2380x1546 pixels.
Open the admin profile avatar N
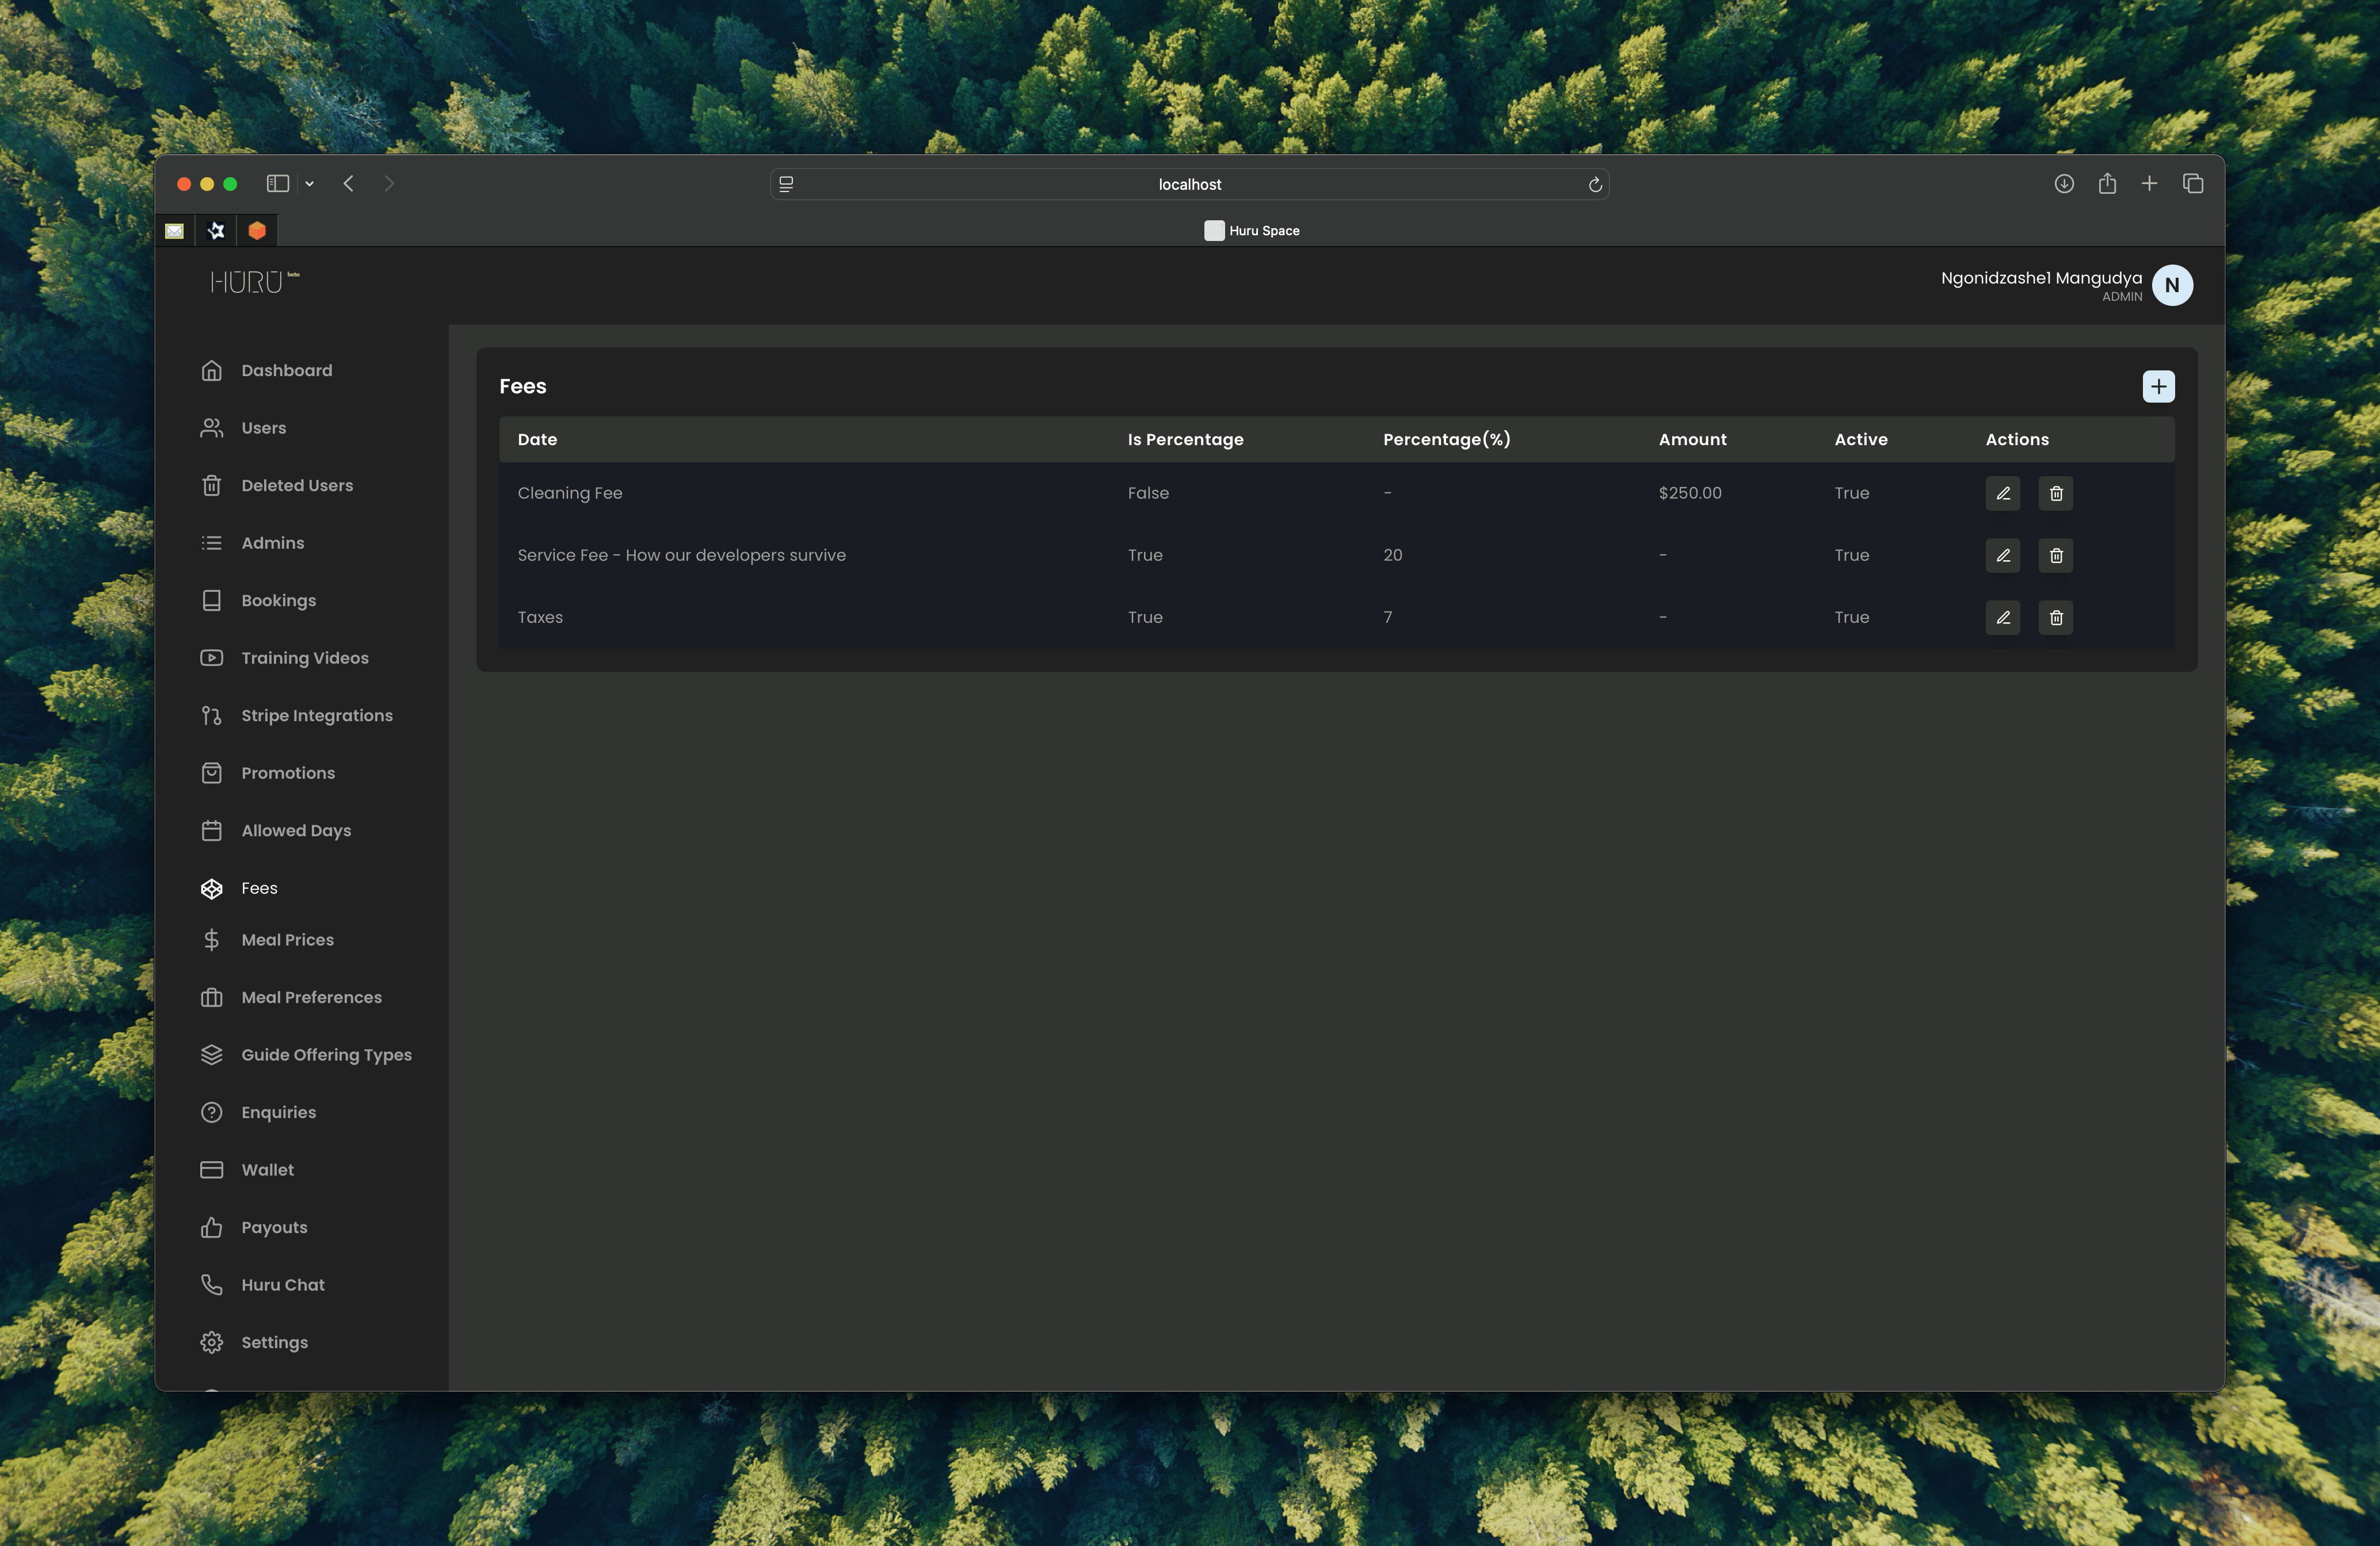click(x=2172, y=285)
